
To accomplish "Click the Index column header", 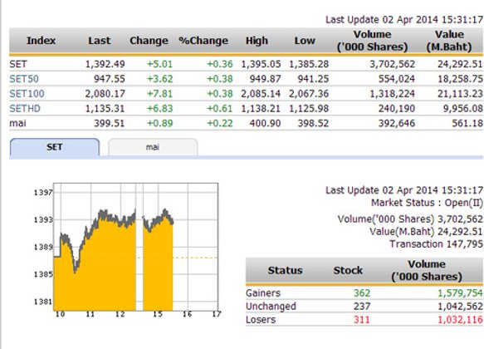I will (41, 41).
